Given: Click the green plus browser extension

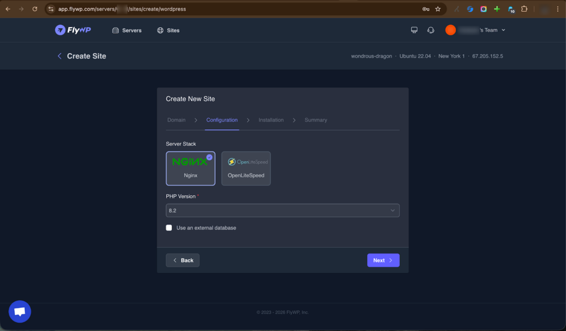Looking at the screenshot, I should tap(497, 9).
